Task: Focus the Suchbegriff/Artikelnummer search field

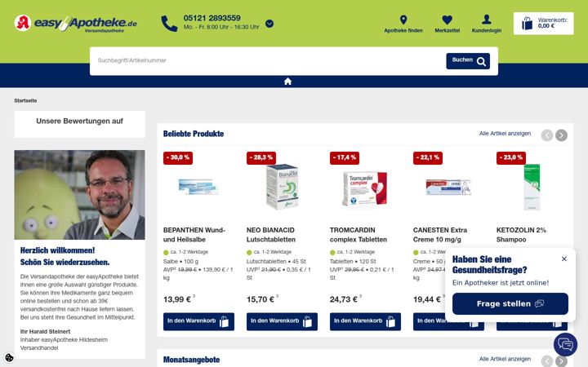Action: (268, 60)
